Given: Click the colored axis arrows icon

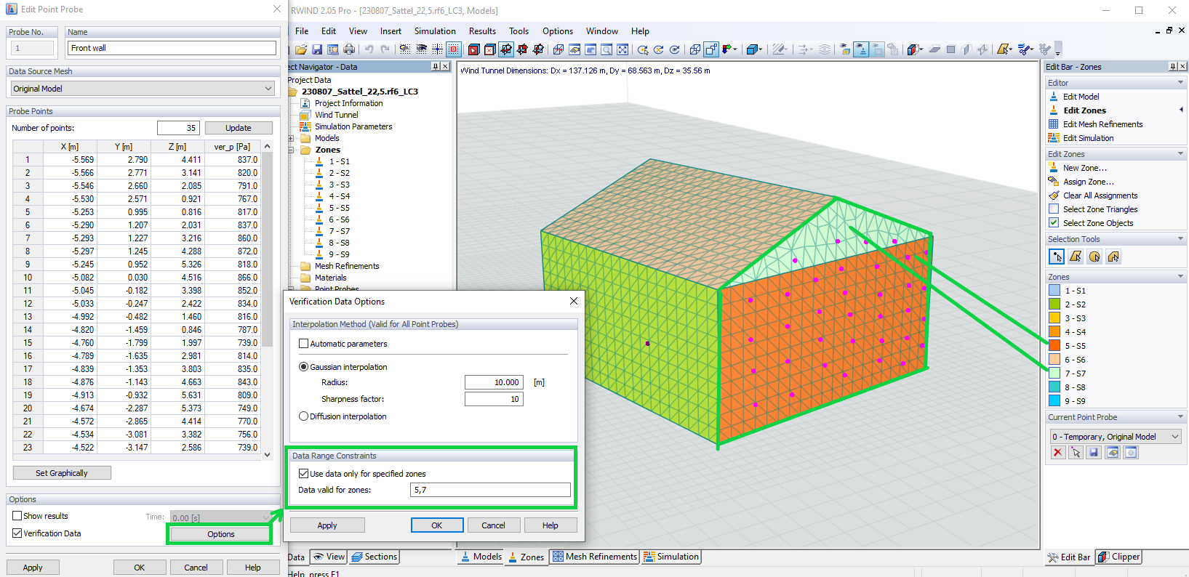Looking at the screenshot, I should point(728,49).
